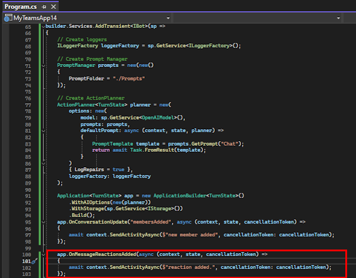Click line number 91
This screenshot has height=278, width=356.
28,196
